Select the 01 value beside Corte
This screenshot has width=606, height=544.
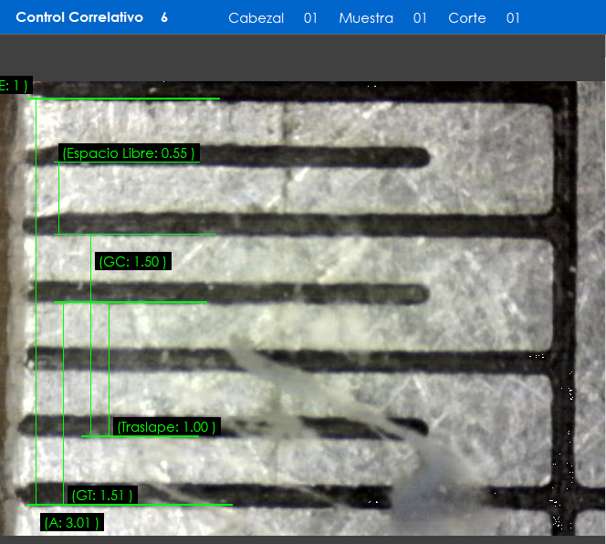pyautogui.click(x=513, y=18)
